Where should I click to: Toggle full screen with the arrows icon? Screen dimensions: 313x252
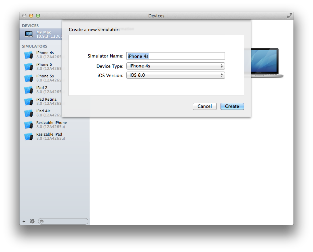pos(289,16)
